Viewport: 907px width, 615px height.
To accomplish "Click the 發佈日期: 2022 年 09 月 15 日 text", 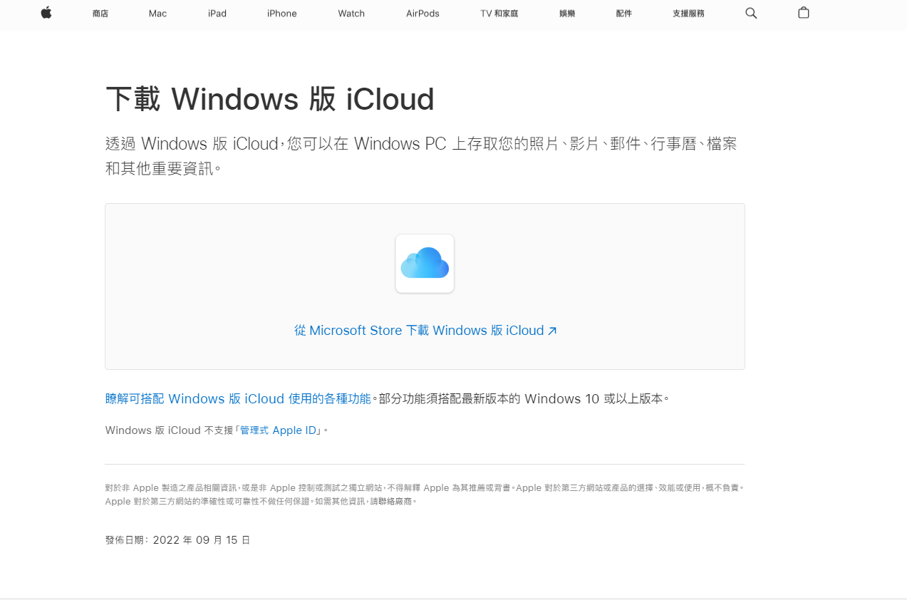I will 177,540.
